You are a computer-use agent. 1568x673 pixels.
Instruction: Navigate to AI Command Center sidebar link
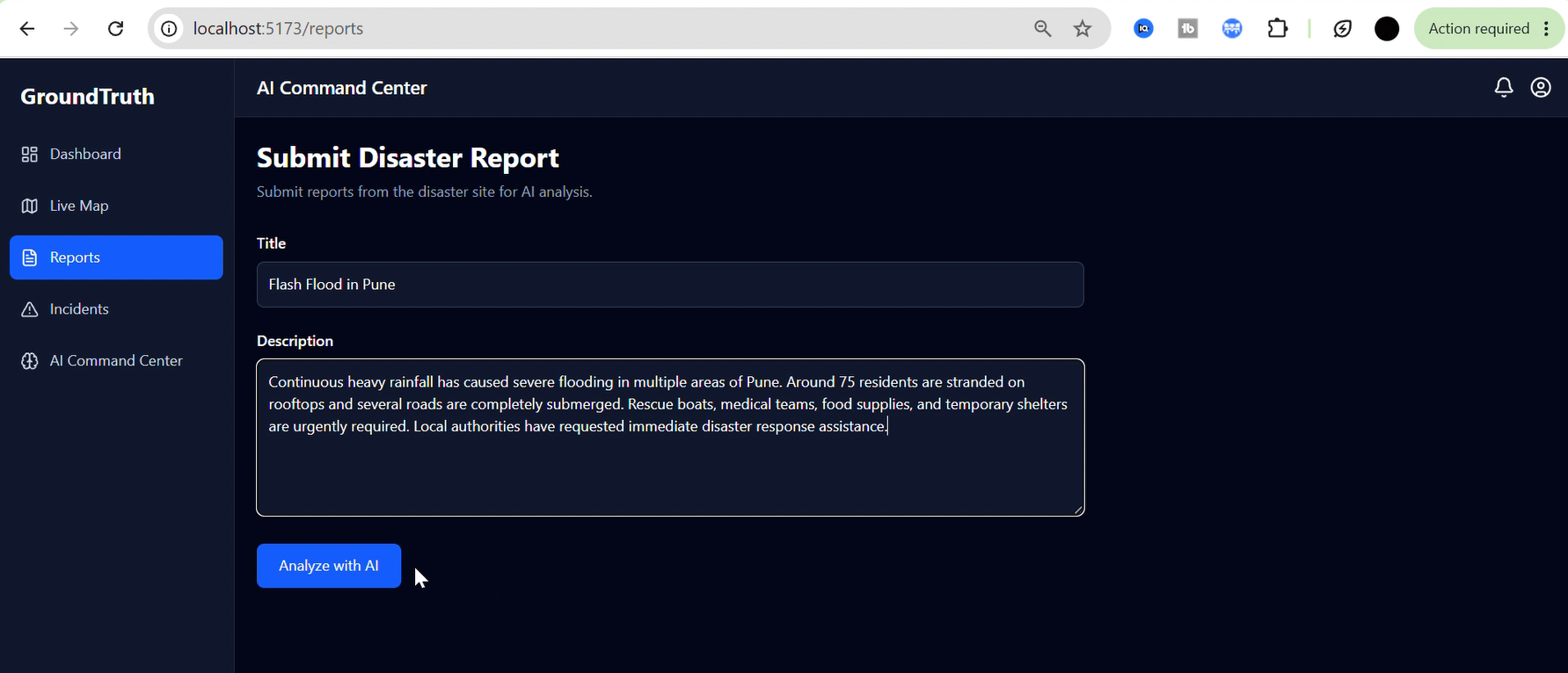[116, 361]
